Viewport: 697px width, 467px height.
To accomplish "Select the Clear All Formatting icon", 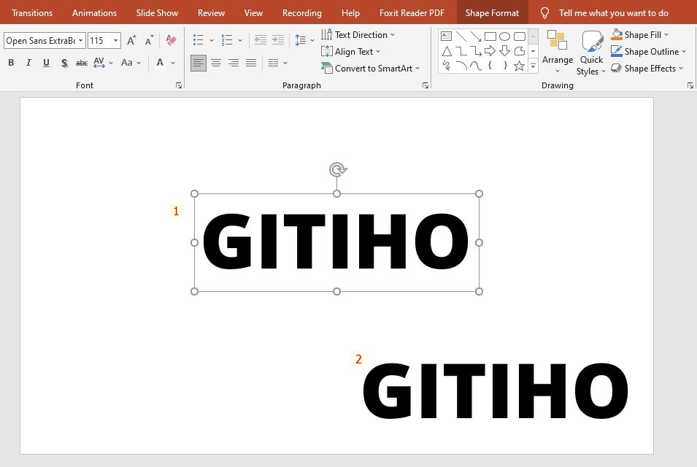I will (171, 40).
